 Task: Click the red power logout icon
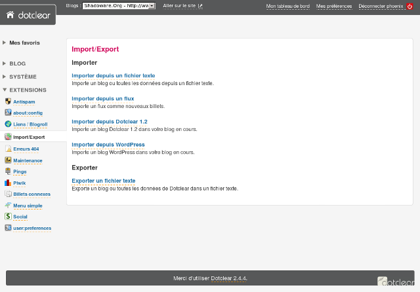point(409,6)
